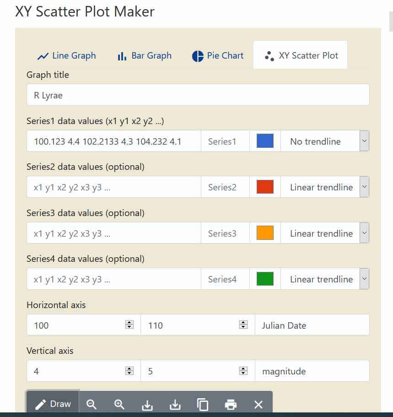Click the print icon
Viewport: 393px width, 417px height.
tap(231, 405)
